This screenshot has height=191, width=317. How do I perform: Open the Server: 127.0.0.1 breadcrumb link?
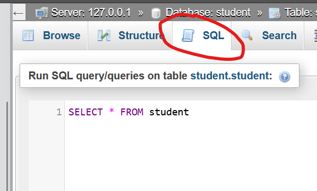(91, 13)
